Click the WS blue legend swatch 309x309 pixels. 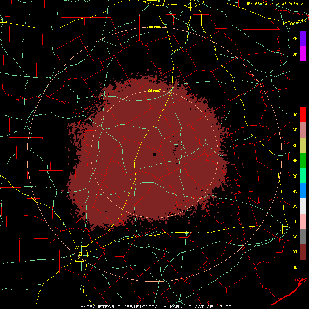(303, 191)
